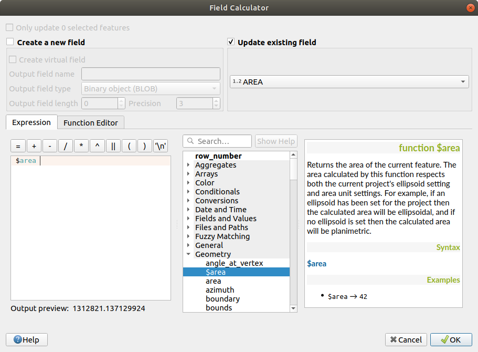The height and width of the screenshot is (352, 478).
Task: Insert the string concatenation || operator
Action: click(113, 147)
